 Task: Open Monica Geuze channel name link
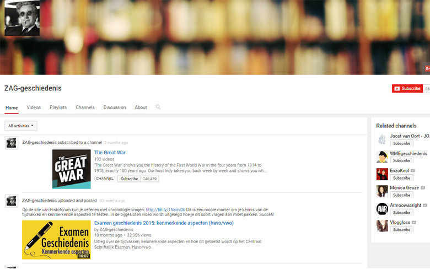point(405,188)
